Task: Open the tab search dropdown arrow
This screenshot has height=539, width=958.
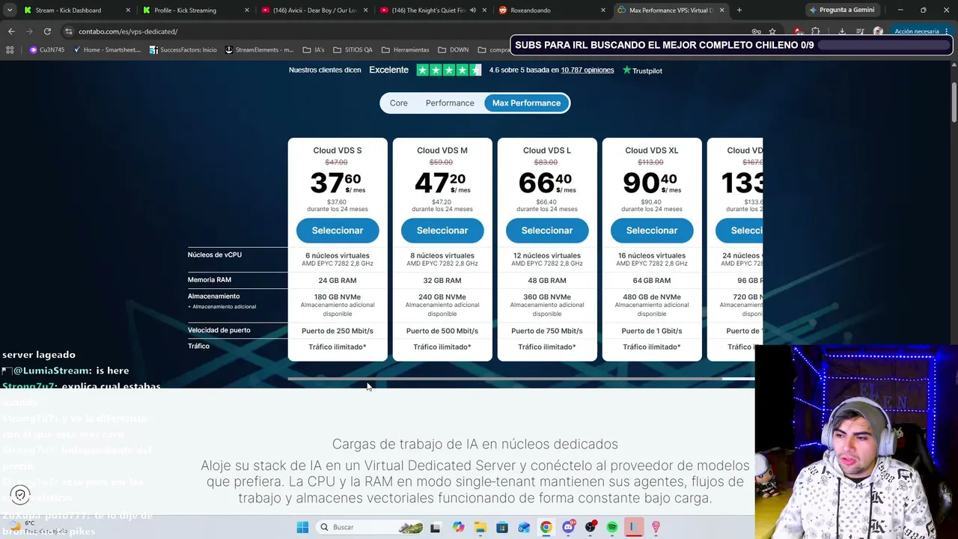Action: (x=10, y=10)
